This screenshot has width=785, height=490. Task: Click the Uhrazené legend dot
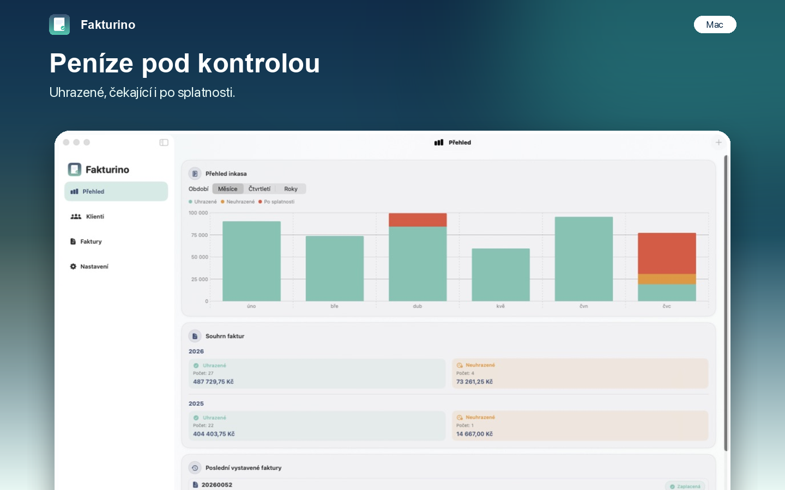click(190, 202)
